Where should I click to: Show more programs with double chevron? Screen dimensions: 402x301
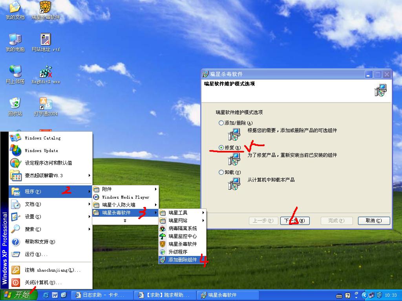pos(125,220)
